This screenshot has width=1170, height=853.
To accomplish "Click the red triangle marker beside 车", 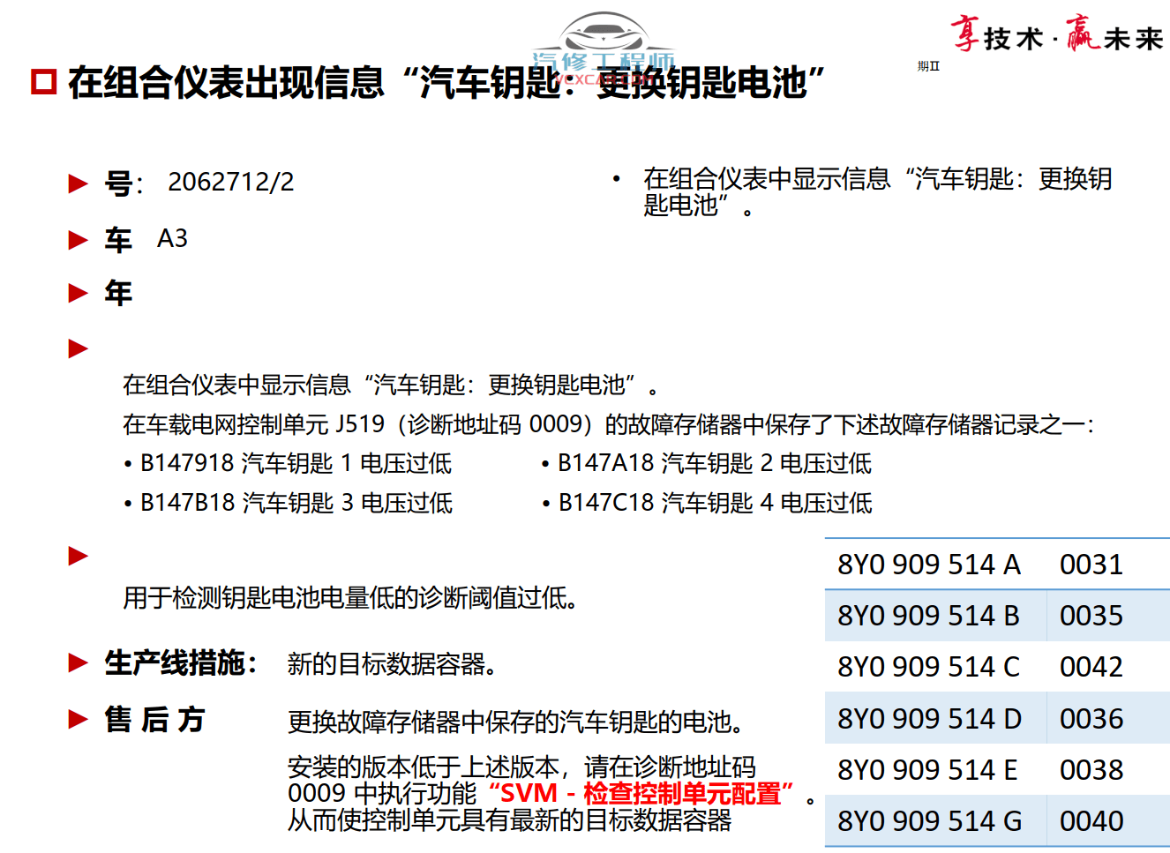I will tap(78, 239).
